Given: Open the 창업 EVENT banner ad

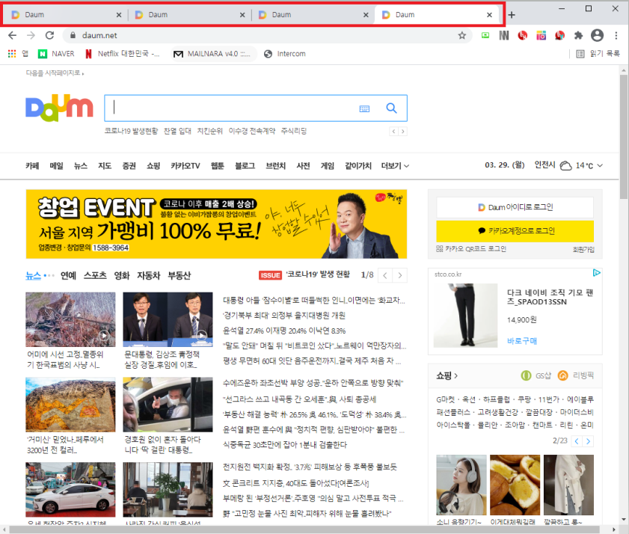Looking at the screenshot, I should [216, 224].
